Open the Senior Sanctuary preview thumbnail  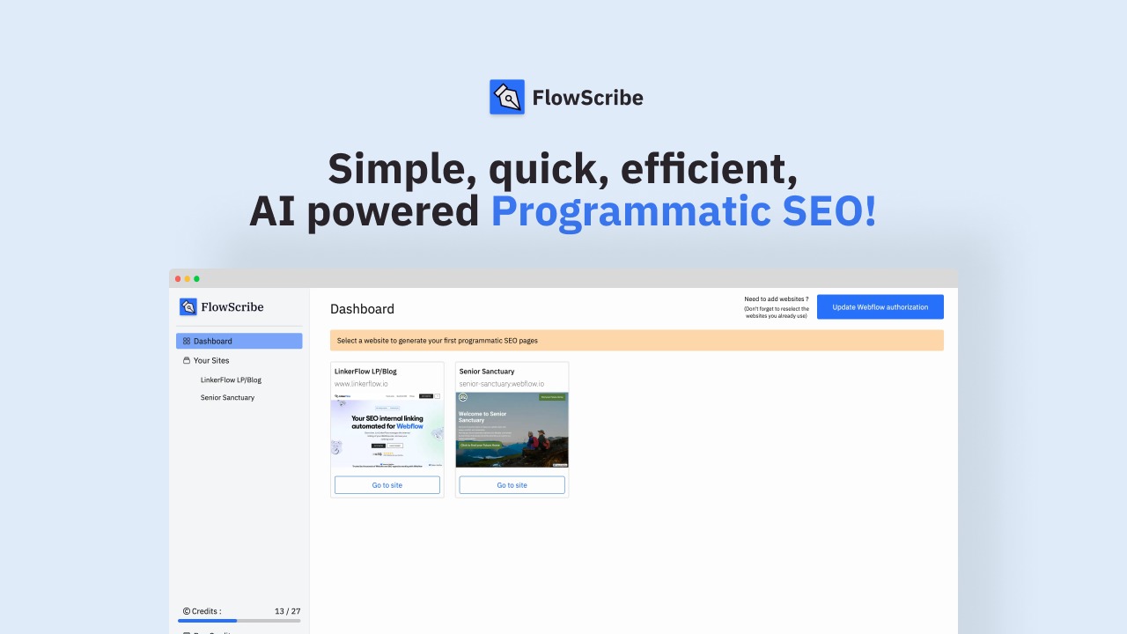(512, 430)
